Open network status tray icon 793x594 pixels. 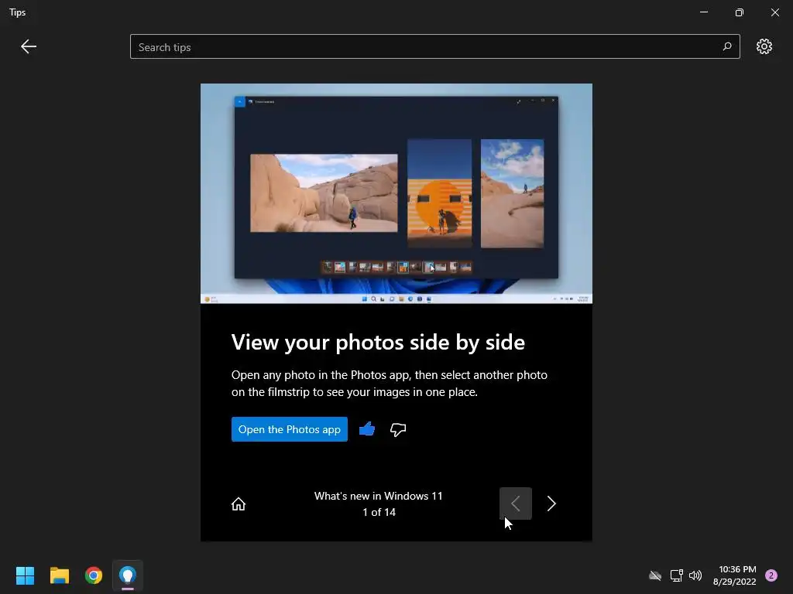(676, 575)
